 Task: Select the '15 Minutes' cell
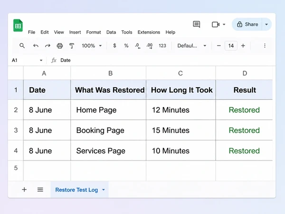(x=181, y=130)
